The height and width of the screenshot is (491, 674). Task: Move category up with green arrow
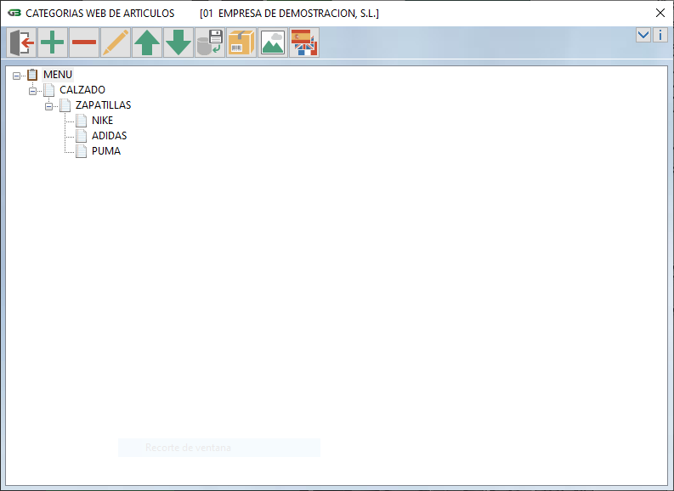point(147,42)
